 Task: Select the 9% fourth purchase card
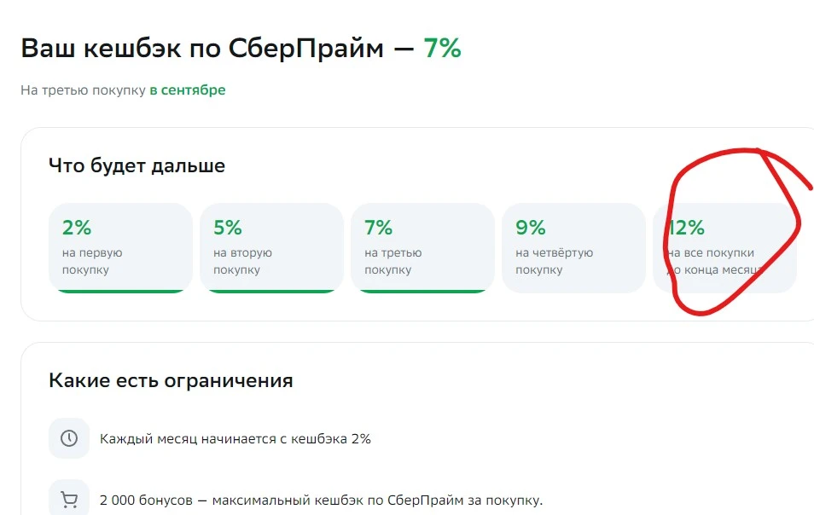[x=573, y=248]
